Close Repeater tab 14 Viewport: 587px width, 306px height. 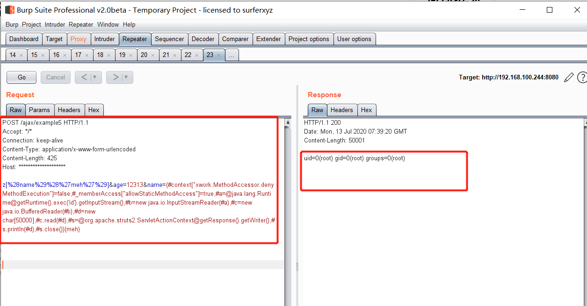(x=21, y=55)
